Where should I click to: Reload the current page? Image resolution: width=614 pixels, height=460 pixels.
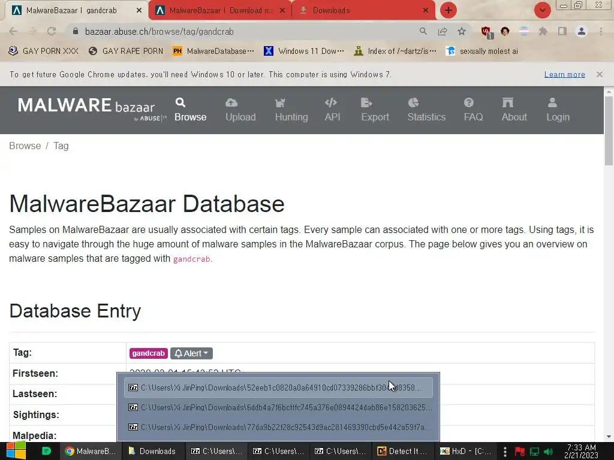pos(52,31)
